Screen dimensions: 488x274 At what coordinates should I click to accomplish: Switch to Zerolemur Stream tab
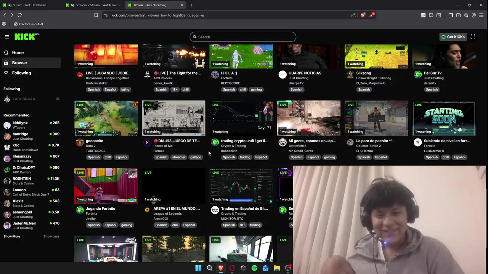tap(93, 5)
